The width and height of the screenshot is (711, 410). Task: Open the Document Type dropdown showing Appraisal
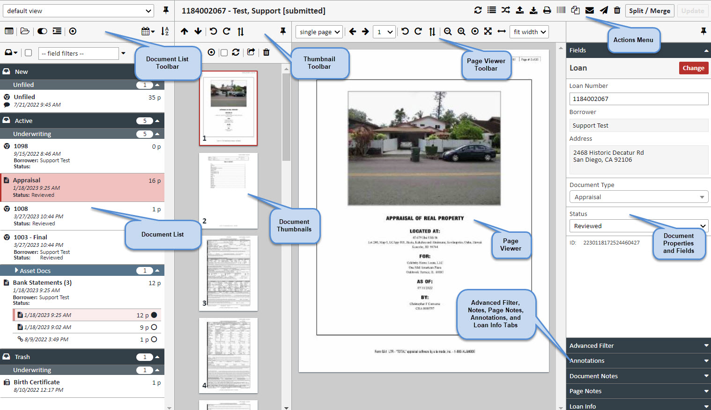(638, 197)
